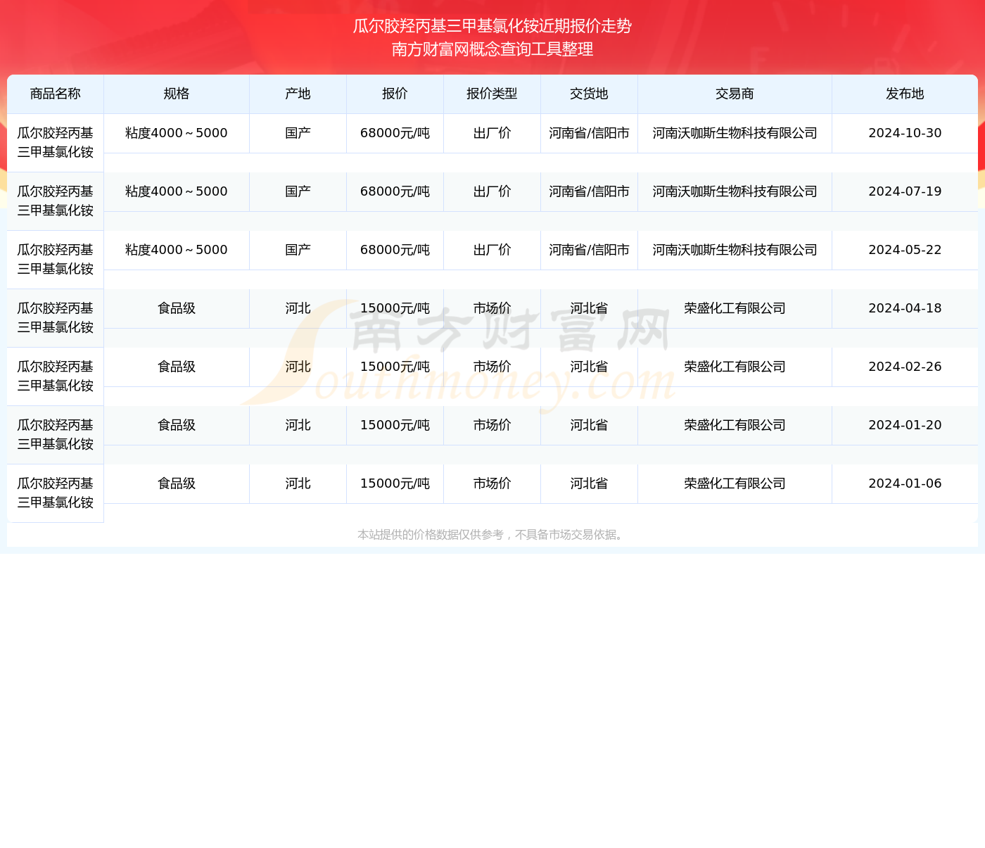Click 河南沃咖斯生物科技有限公司 in 2024-05-22 row
Viewport: 985px width, 848px height.
tap(735, 250)
